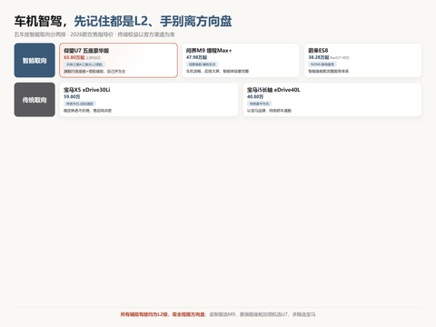
Task: Click the description line in 仰望U7 card
Action: (x=94, y=72)
